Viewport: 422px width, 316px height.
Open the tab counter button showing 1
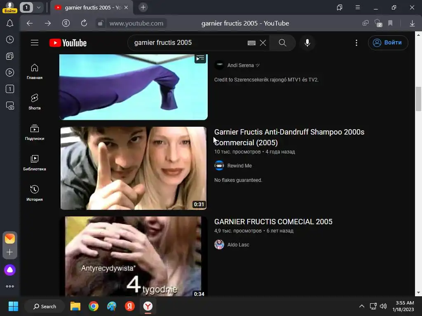tap(26, 7)
